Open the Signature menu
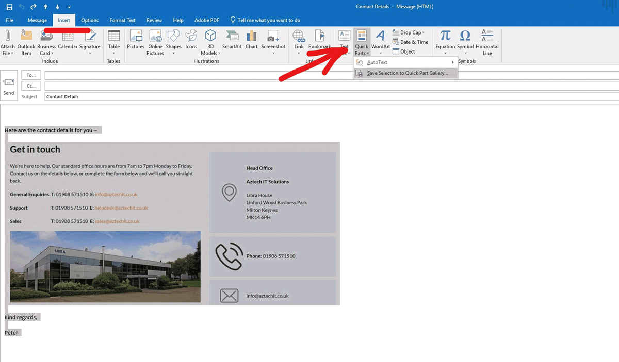The height and width of the screenshot is (362, 619). pyautogui.click(x=90, y=42)
